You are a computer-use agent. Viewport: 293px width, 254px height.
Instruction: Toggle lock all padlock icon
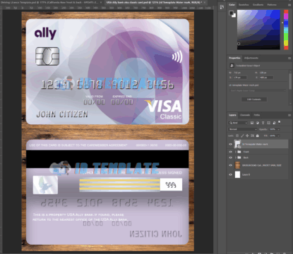pyautogui.click(x=258, y=135)
